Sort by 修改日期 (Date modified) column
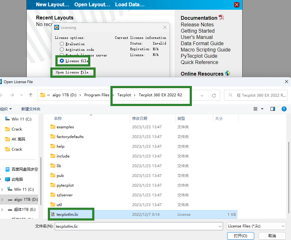This screenshot has width=291, height=240. pos(140,118)
